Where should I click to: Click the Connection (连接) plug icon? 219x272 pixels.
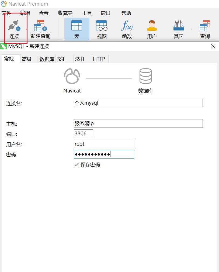coord(14,26)
